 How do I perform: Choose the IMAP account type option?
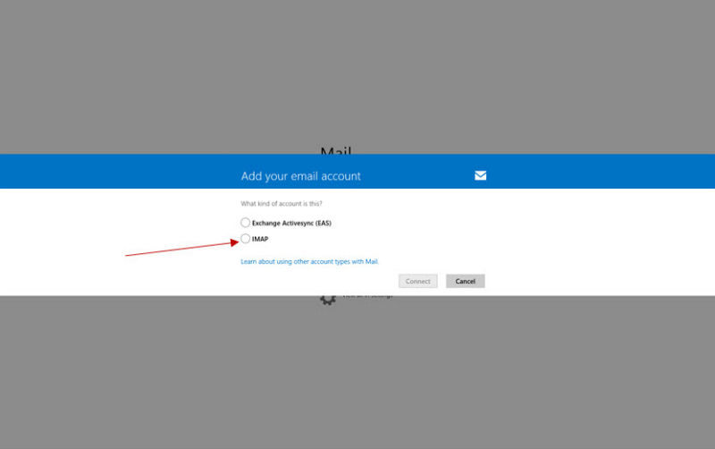[245, 239]
